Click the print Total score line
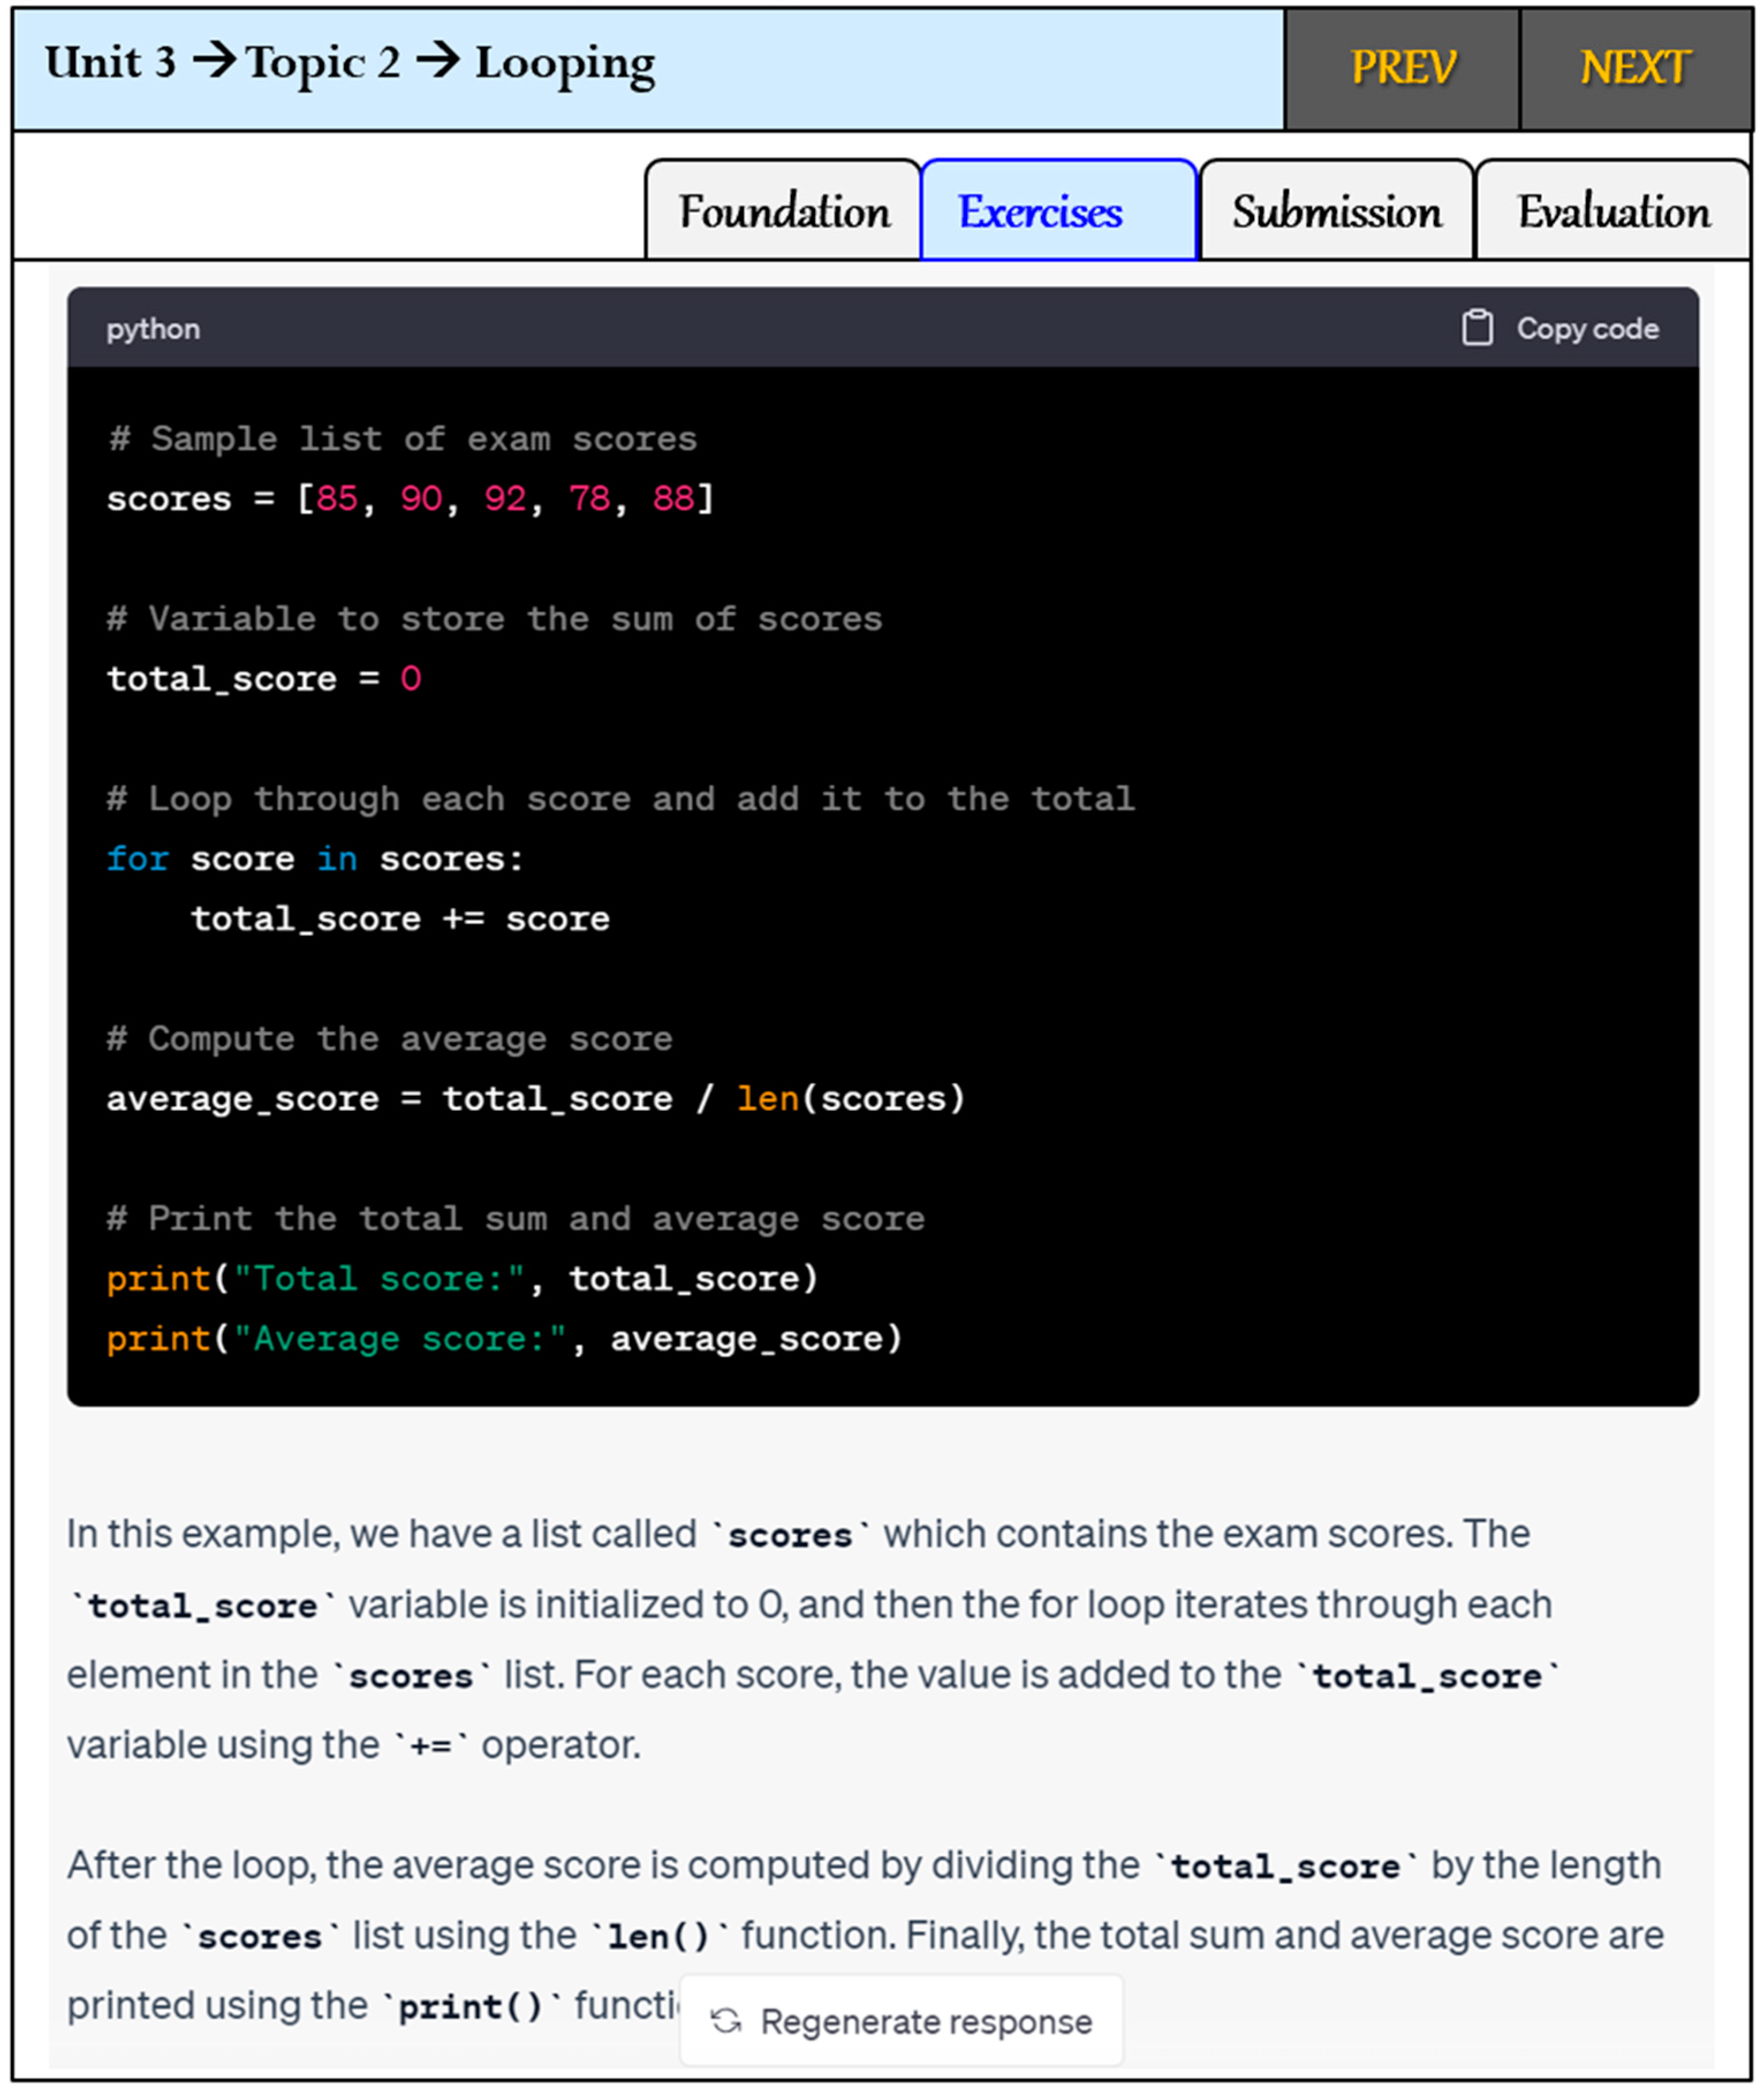The width and height of the screenshot is (1764, 2093). click(462, 1278)
